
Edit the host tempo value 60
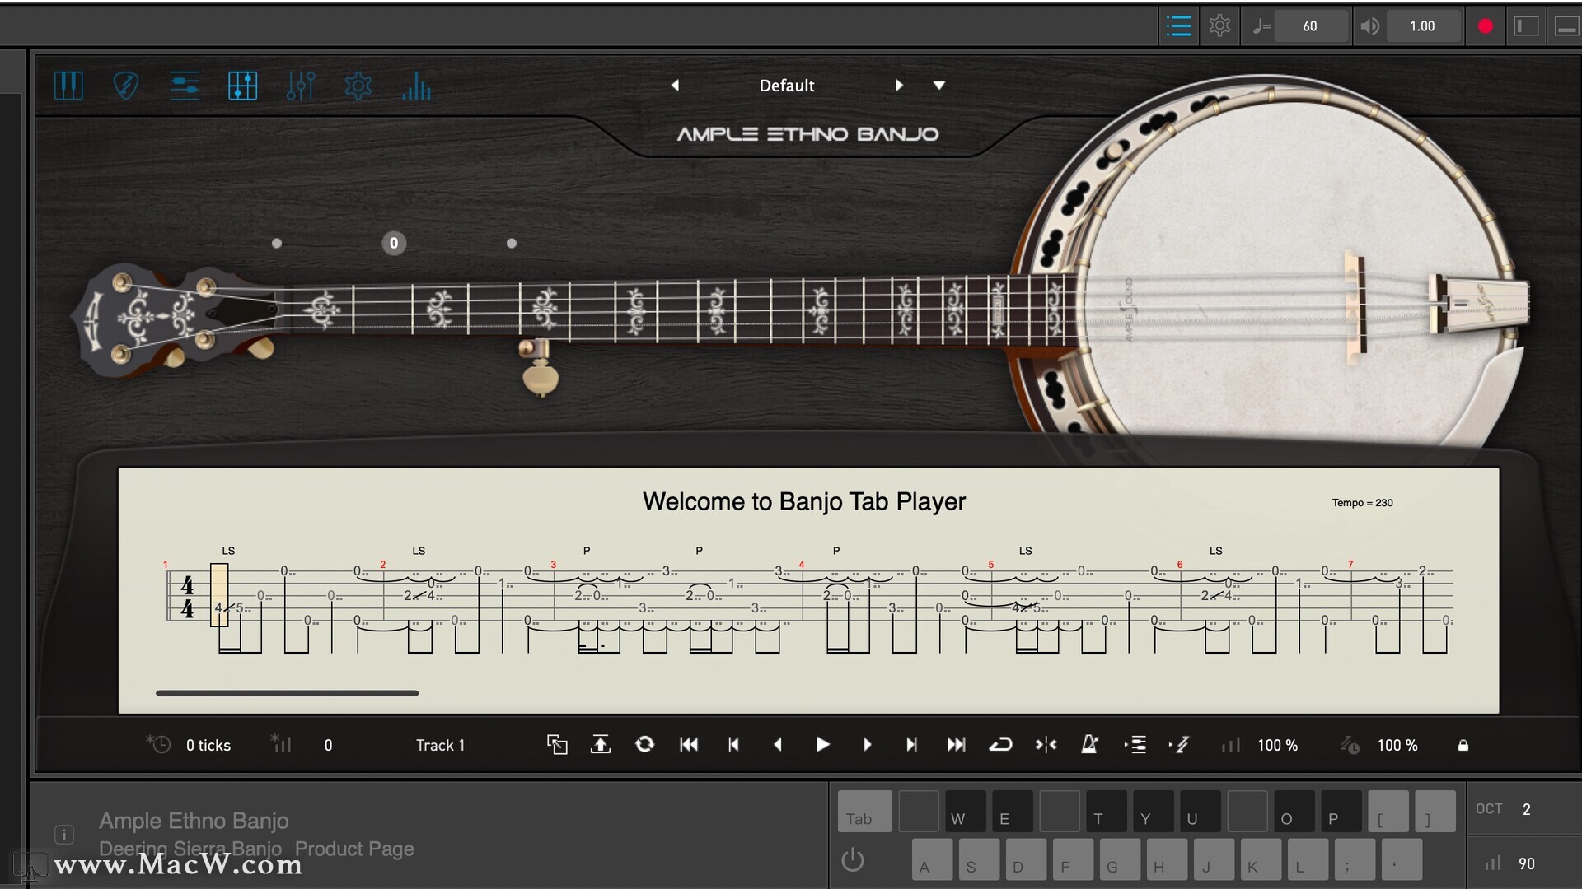(1310, 26)
